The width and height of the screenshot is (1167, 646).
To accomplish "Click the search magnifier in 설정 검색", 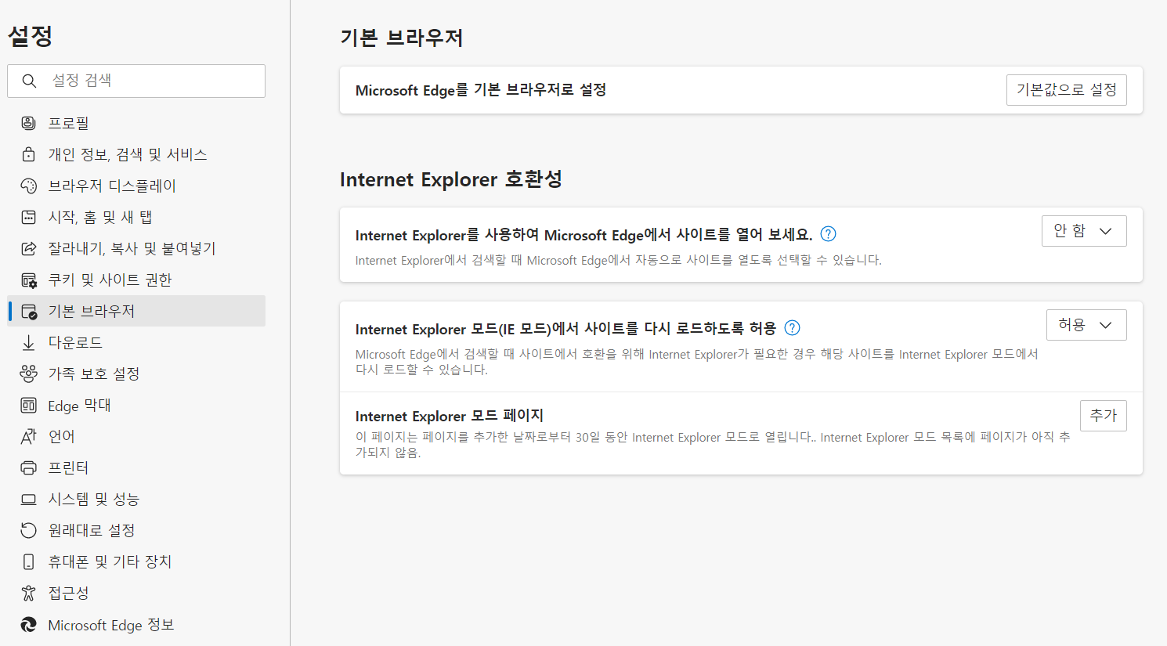I will 29,81.
